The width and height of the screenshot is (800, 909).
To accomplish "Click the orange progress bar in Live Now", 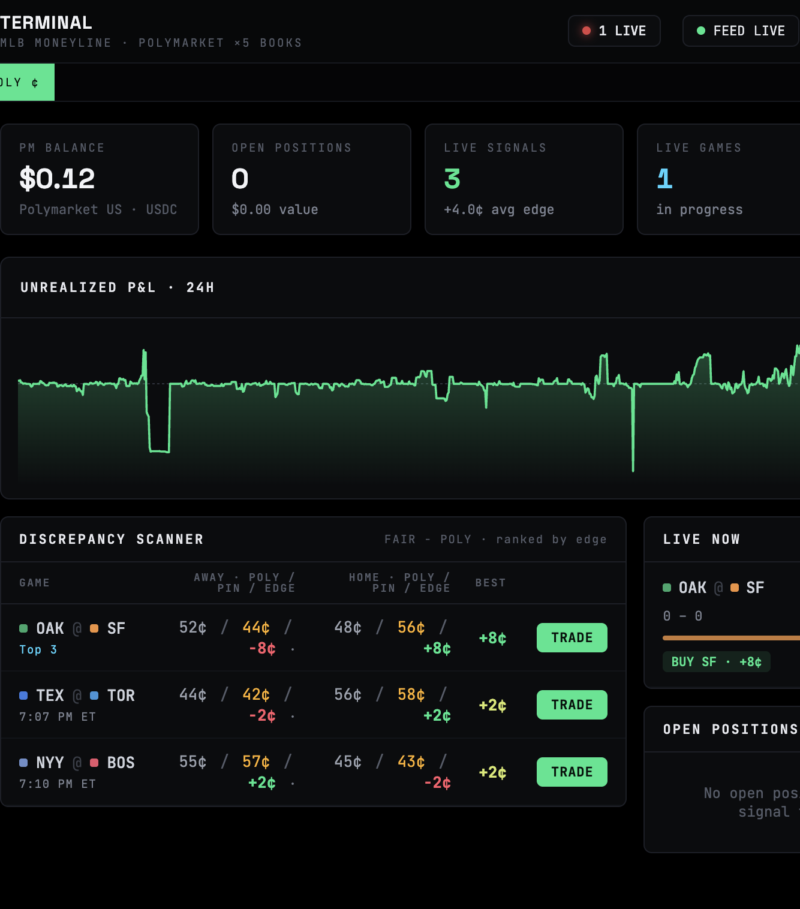I will 731,638.
